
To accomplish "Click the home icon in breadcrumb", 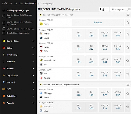I will point(39,4).
